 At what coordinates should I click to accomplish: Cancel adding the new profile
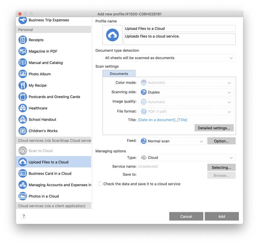186,216
